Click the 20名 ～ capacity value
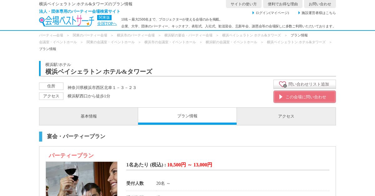 (x=163, y=184)
